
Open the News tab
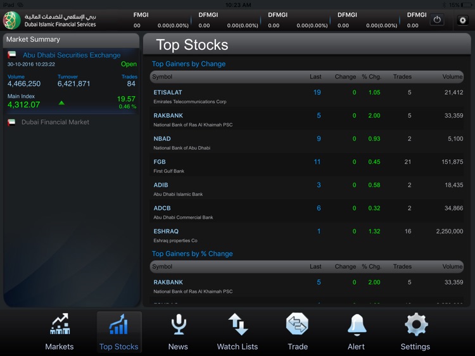pos(178,332)
